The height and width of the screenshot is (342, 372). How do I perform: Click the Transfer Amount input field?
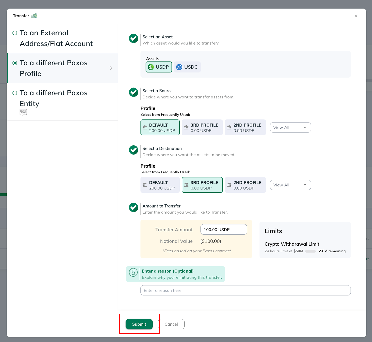click(x=224, y=230)
